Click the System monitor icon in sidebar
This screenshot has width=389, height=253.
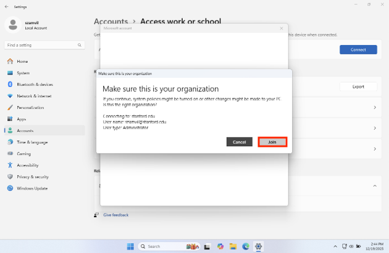pyautogui.click(x=10, y=73)
